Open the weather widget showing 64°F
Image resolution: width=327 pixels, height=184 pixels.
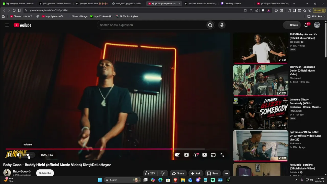pyautogui.click(x=9, y=180)
